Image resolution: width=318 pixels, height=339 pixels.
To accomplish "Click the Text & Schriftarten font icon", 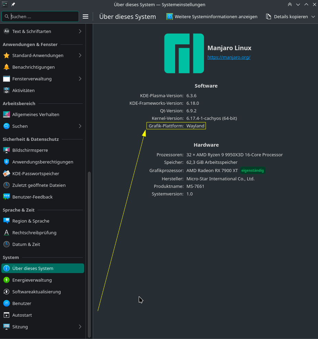I will [7, 31].
